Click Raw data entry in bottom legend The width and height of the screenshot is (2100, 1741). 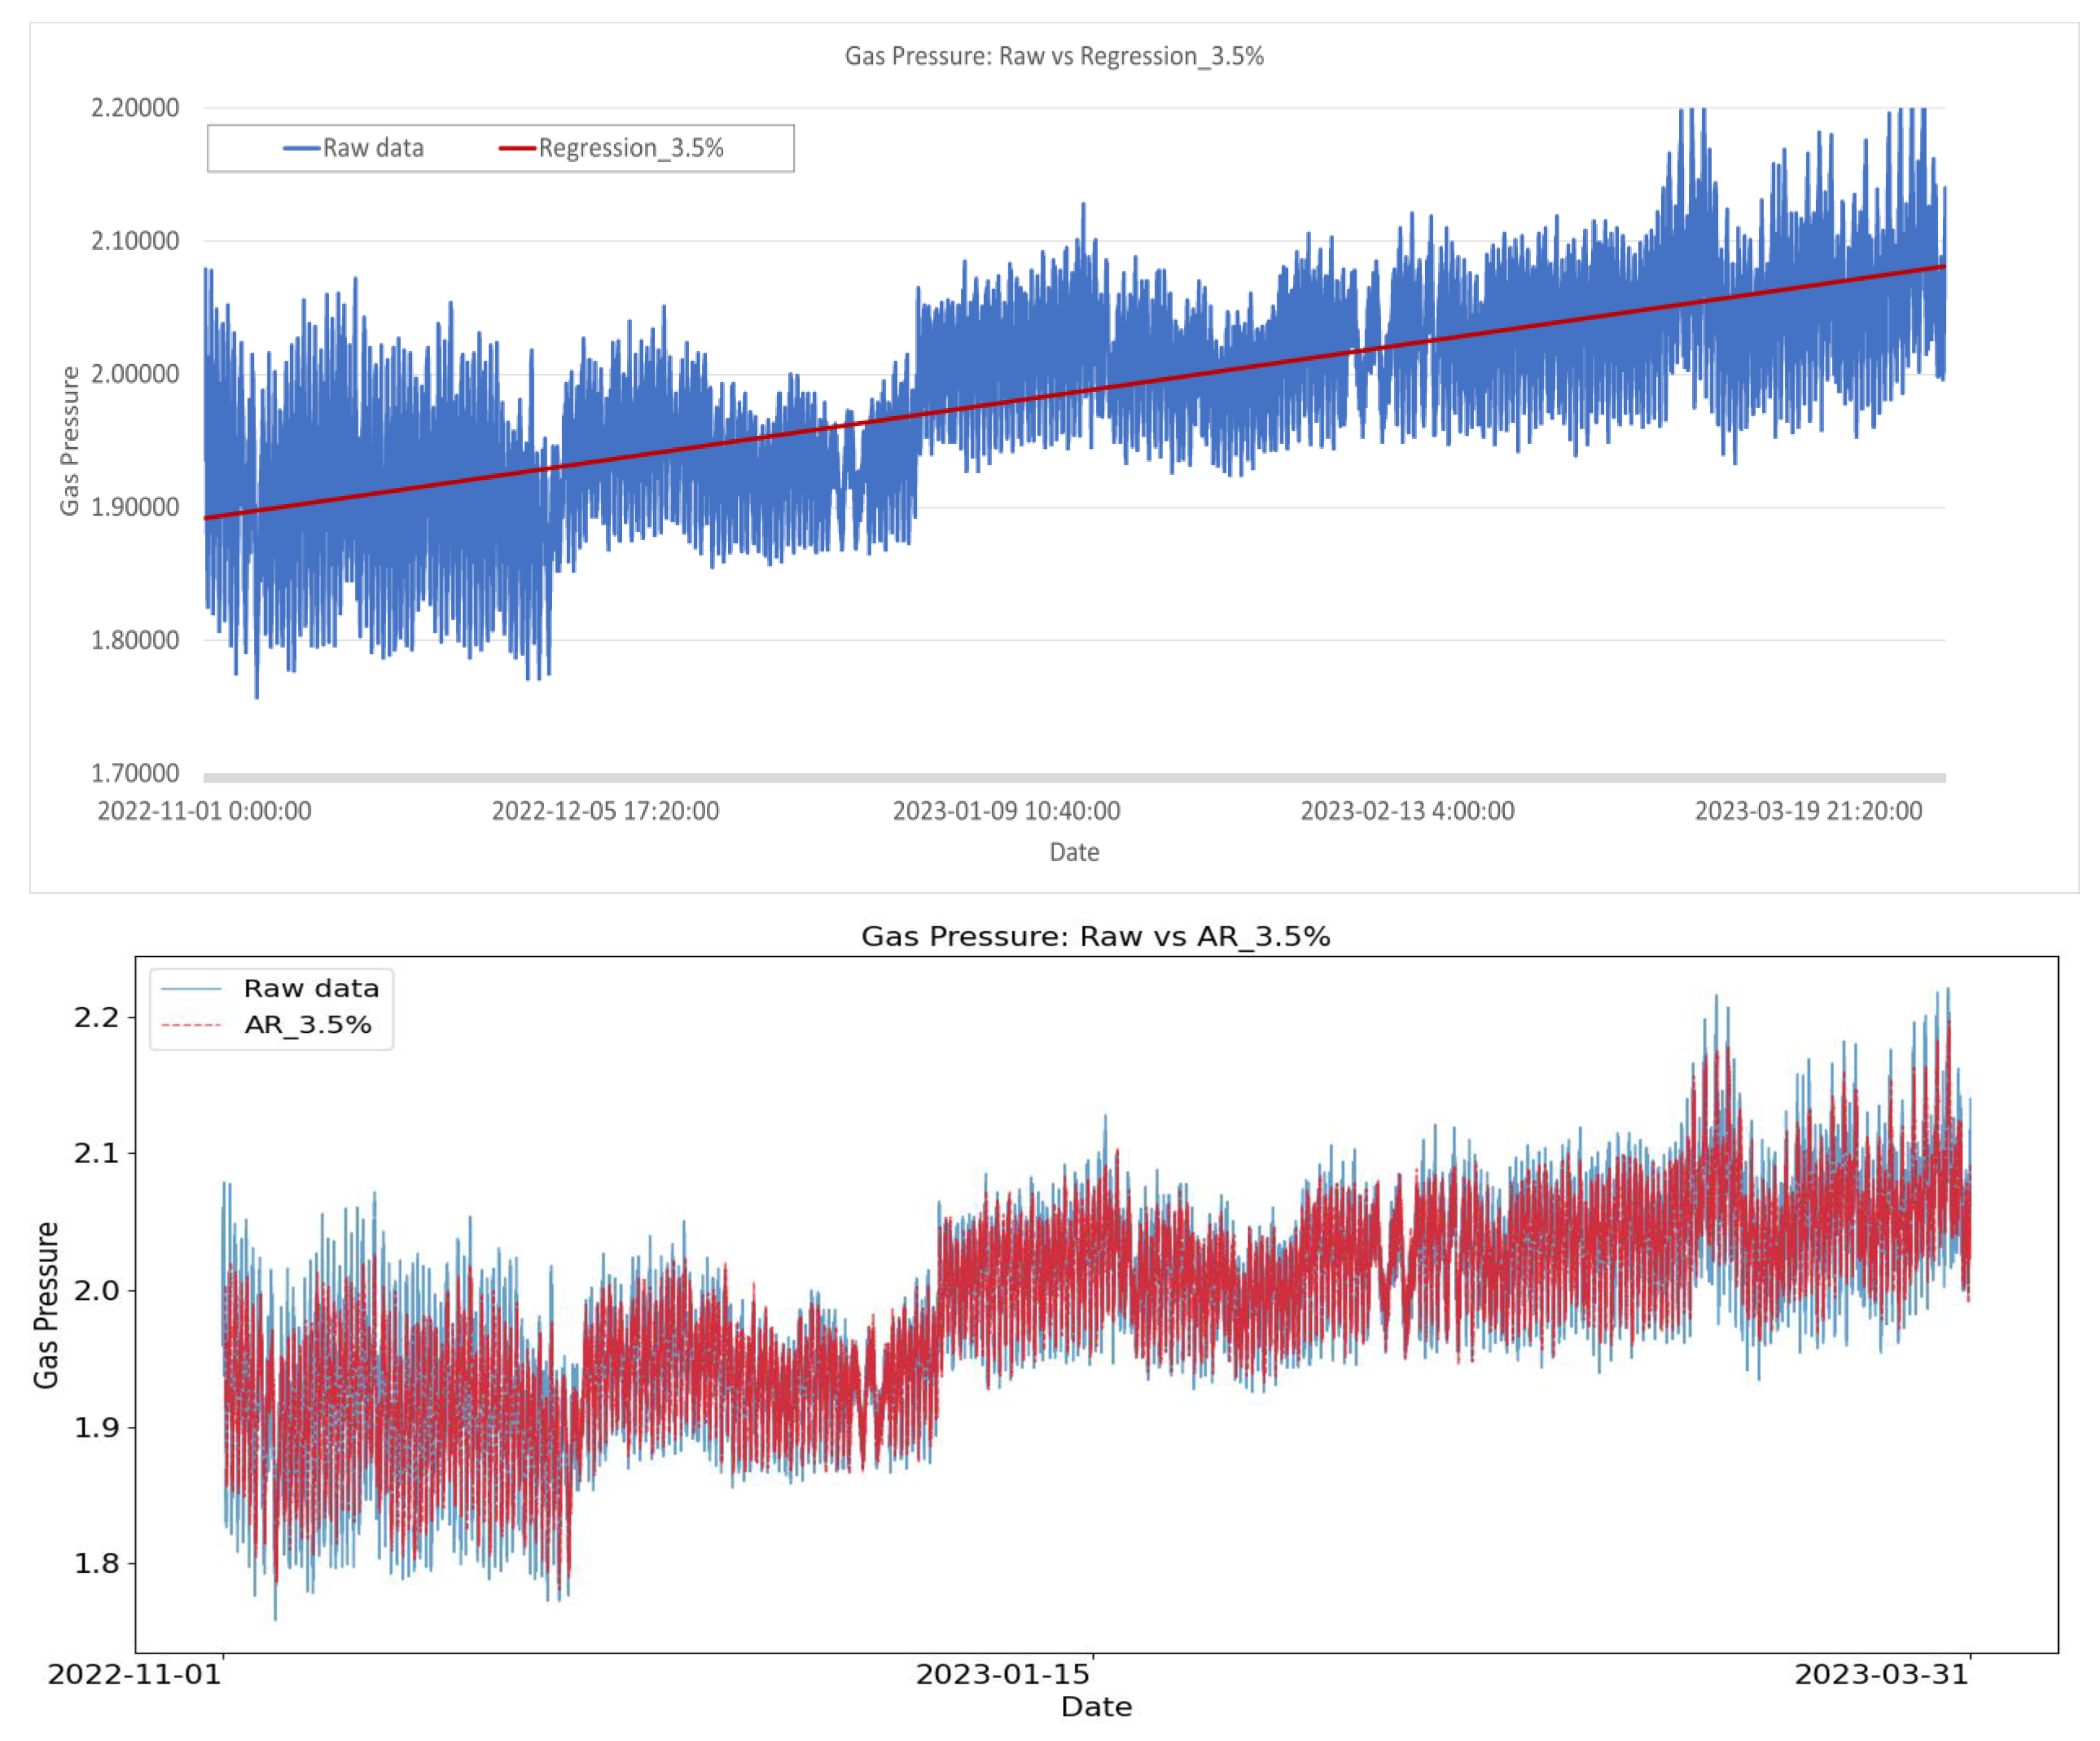311,989
